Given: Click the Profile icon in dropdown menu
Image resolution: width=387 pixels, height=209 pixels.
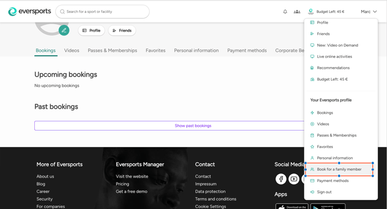Looking at the screenshot, I should pos(312,23).
